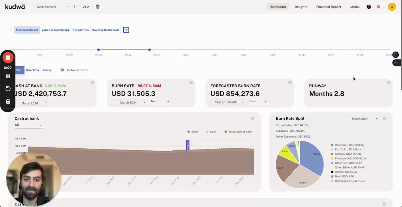Click the USD currency button

tap(86, 7)
